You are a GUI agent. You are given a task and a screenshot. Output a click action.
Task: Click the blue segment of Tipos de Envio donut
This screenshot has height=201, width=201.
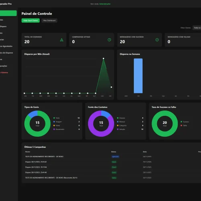[33, 114]
